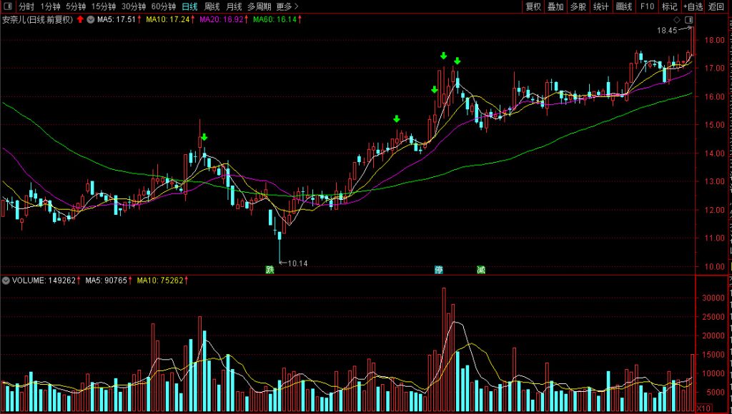The width and height of the screenshot is (732, 414).
Task: Click the 停 event marker below chart
Action: point(438,270)
